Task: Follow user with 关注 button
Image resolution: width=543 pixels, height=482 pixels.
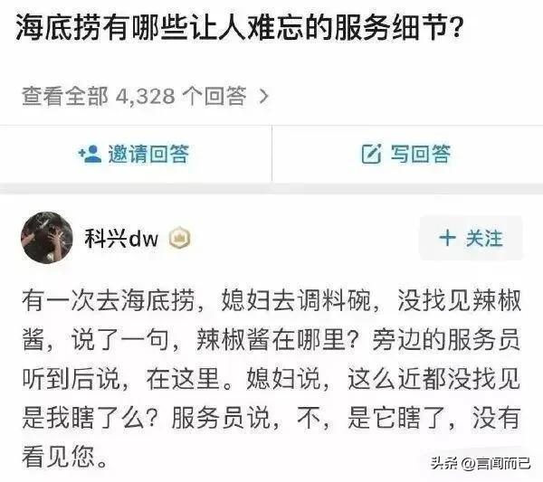Action: 471,238
